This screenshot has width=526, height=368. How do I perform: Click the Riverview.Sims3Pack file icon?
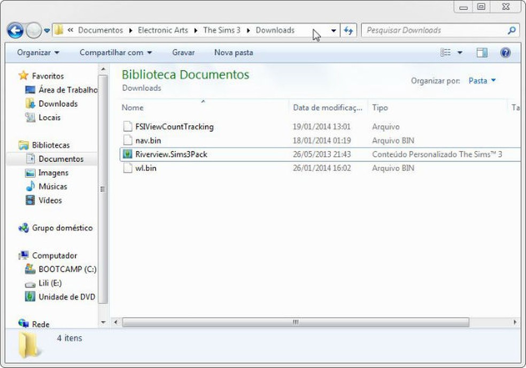127,154
